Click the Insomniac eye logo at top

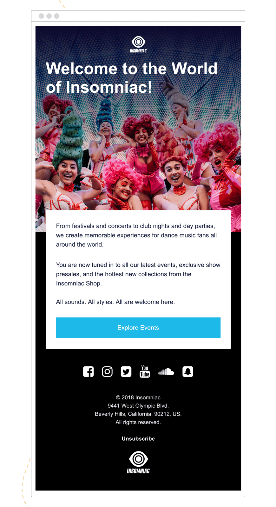point(138,44)
